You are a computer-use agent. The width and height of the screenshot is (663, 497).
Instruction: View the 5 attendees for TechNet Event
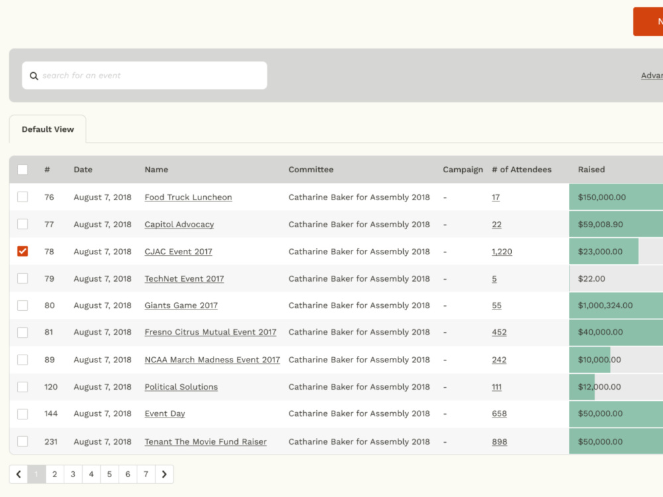pos(495,278)
